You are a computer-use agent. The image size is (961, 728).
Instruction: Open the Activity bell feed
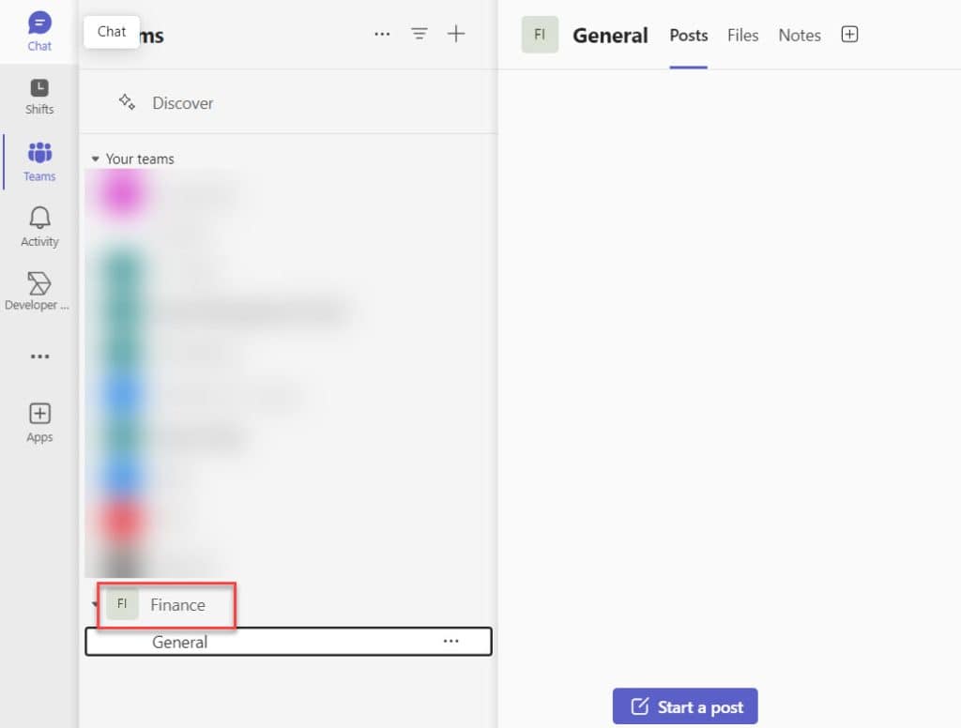pyautogui.click(x=39, y=227)
